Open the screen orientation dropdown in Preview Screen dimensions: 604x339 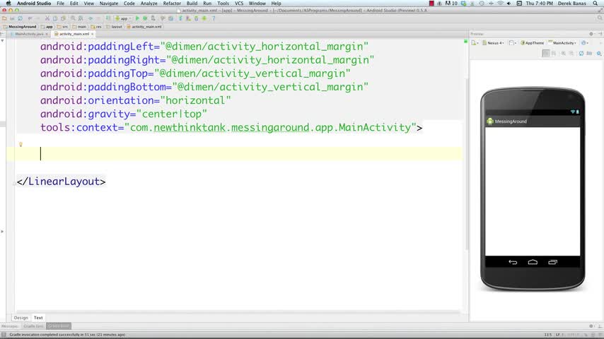tap(512, 43)
